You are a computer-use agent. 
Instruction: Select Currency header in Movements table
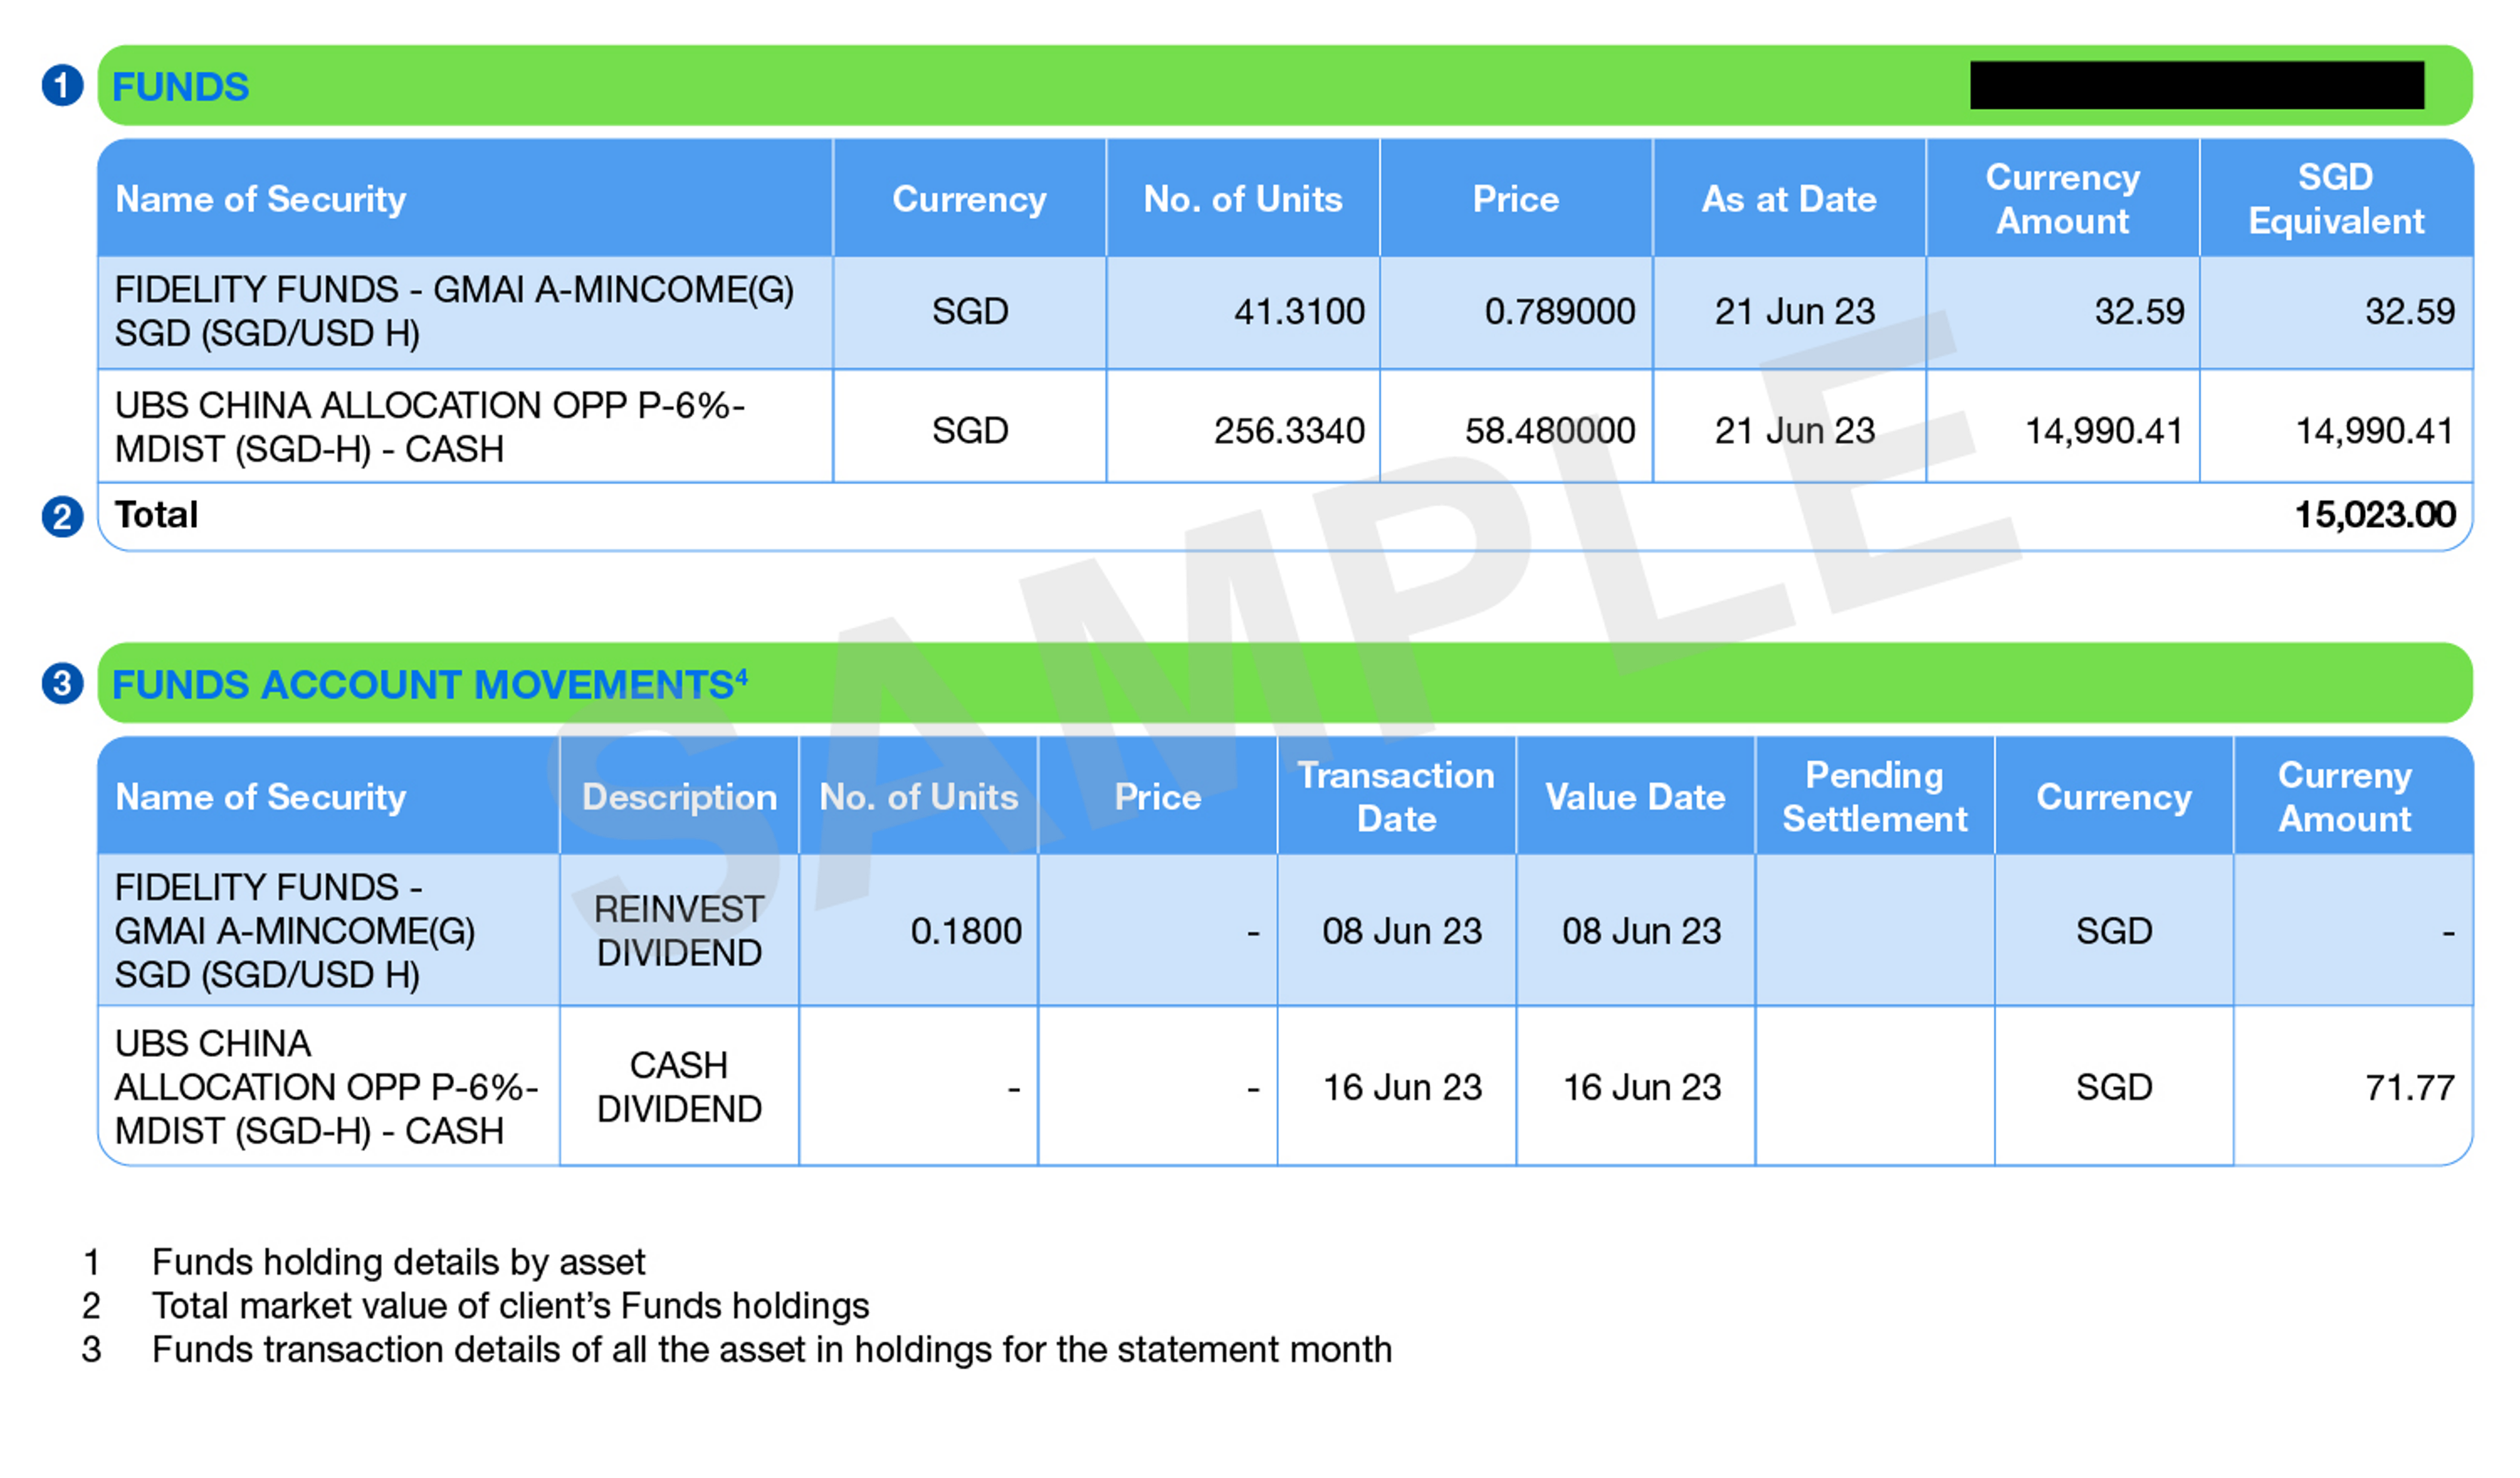pos(2114,797)
